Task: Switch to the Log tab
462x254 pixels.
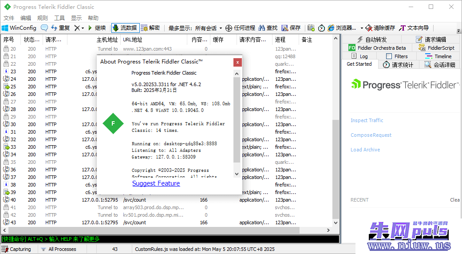Action: click(x=360, y=56)
